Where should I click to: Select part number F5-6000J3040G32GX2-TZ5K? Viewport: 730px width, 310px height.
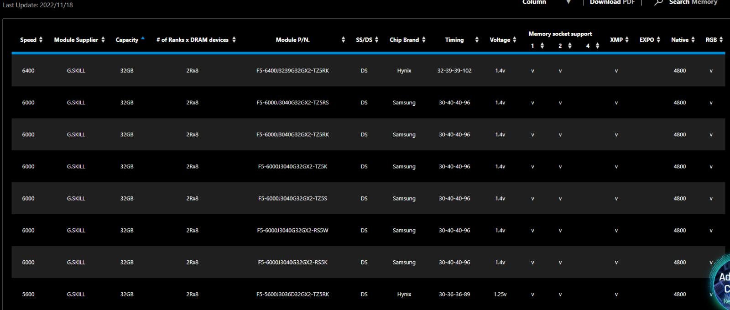292,166
